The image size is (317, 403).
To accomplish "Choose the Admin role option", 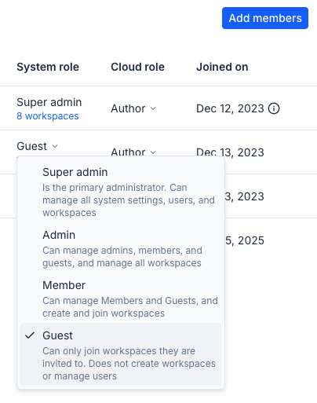I will tap(121, 248).
